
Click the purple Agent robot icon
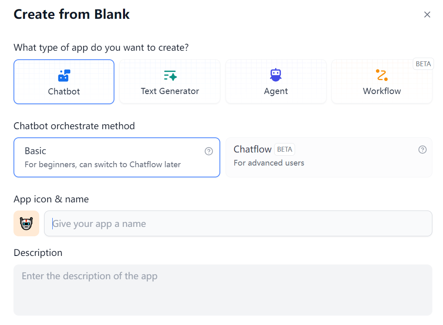pyautogui.click(x=276, y=75)
